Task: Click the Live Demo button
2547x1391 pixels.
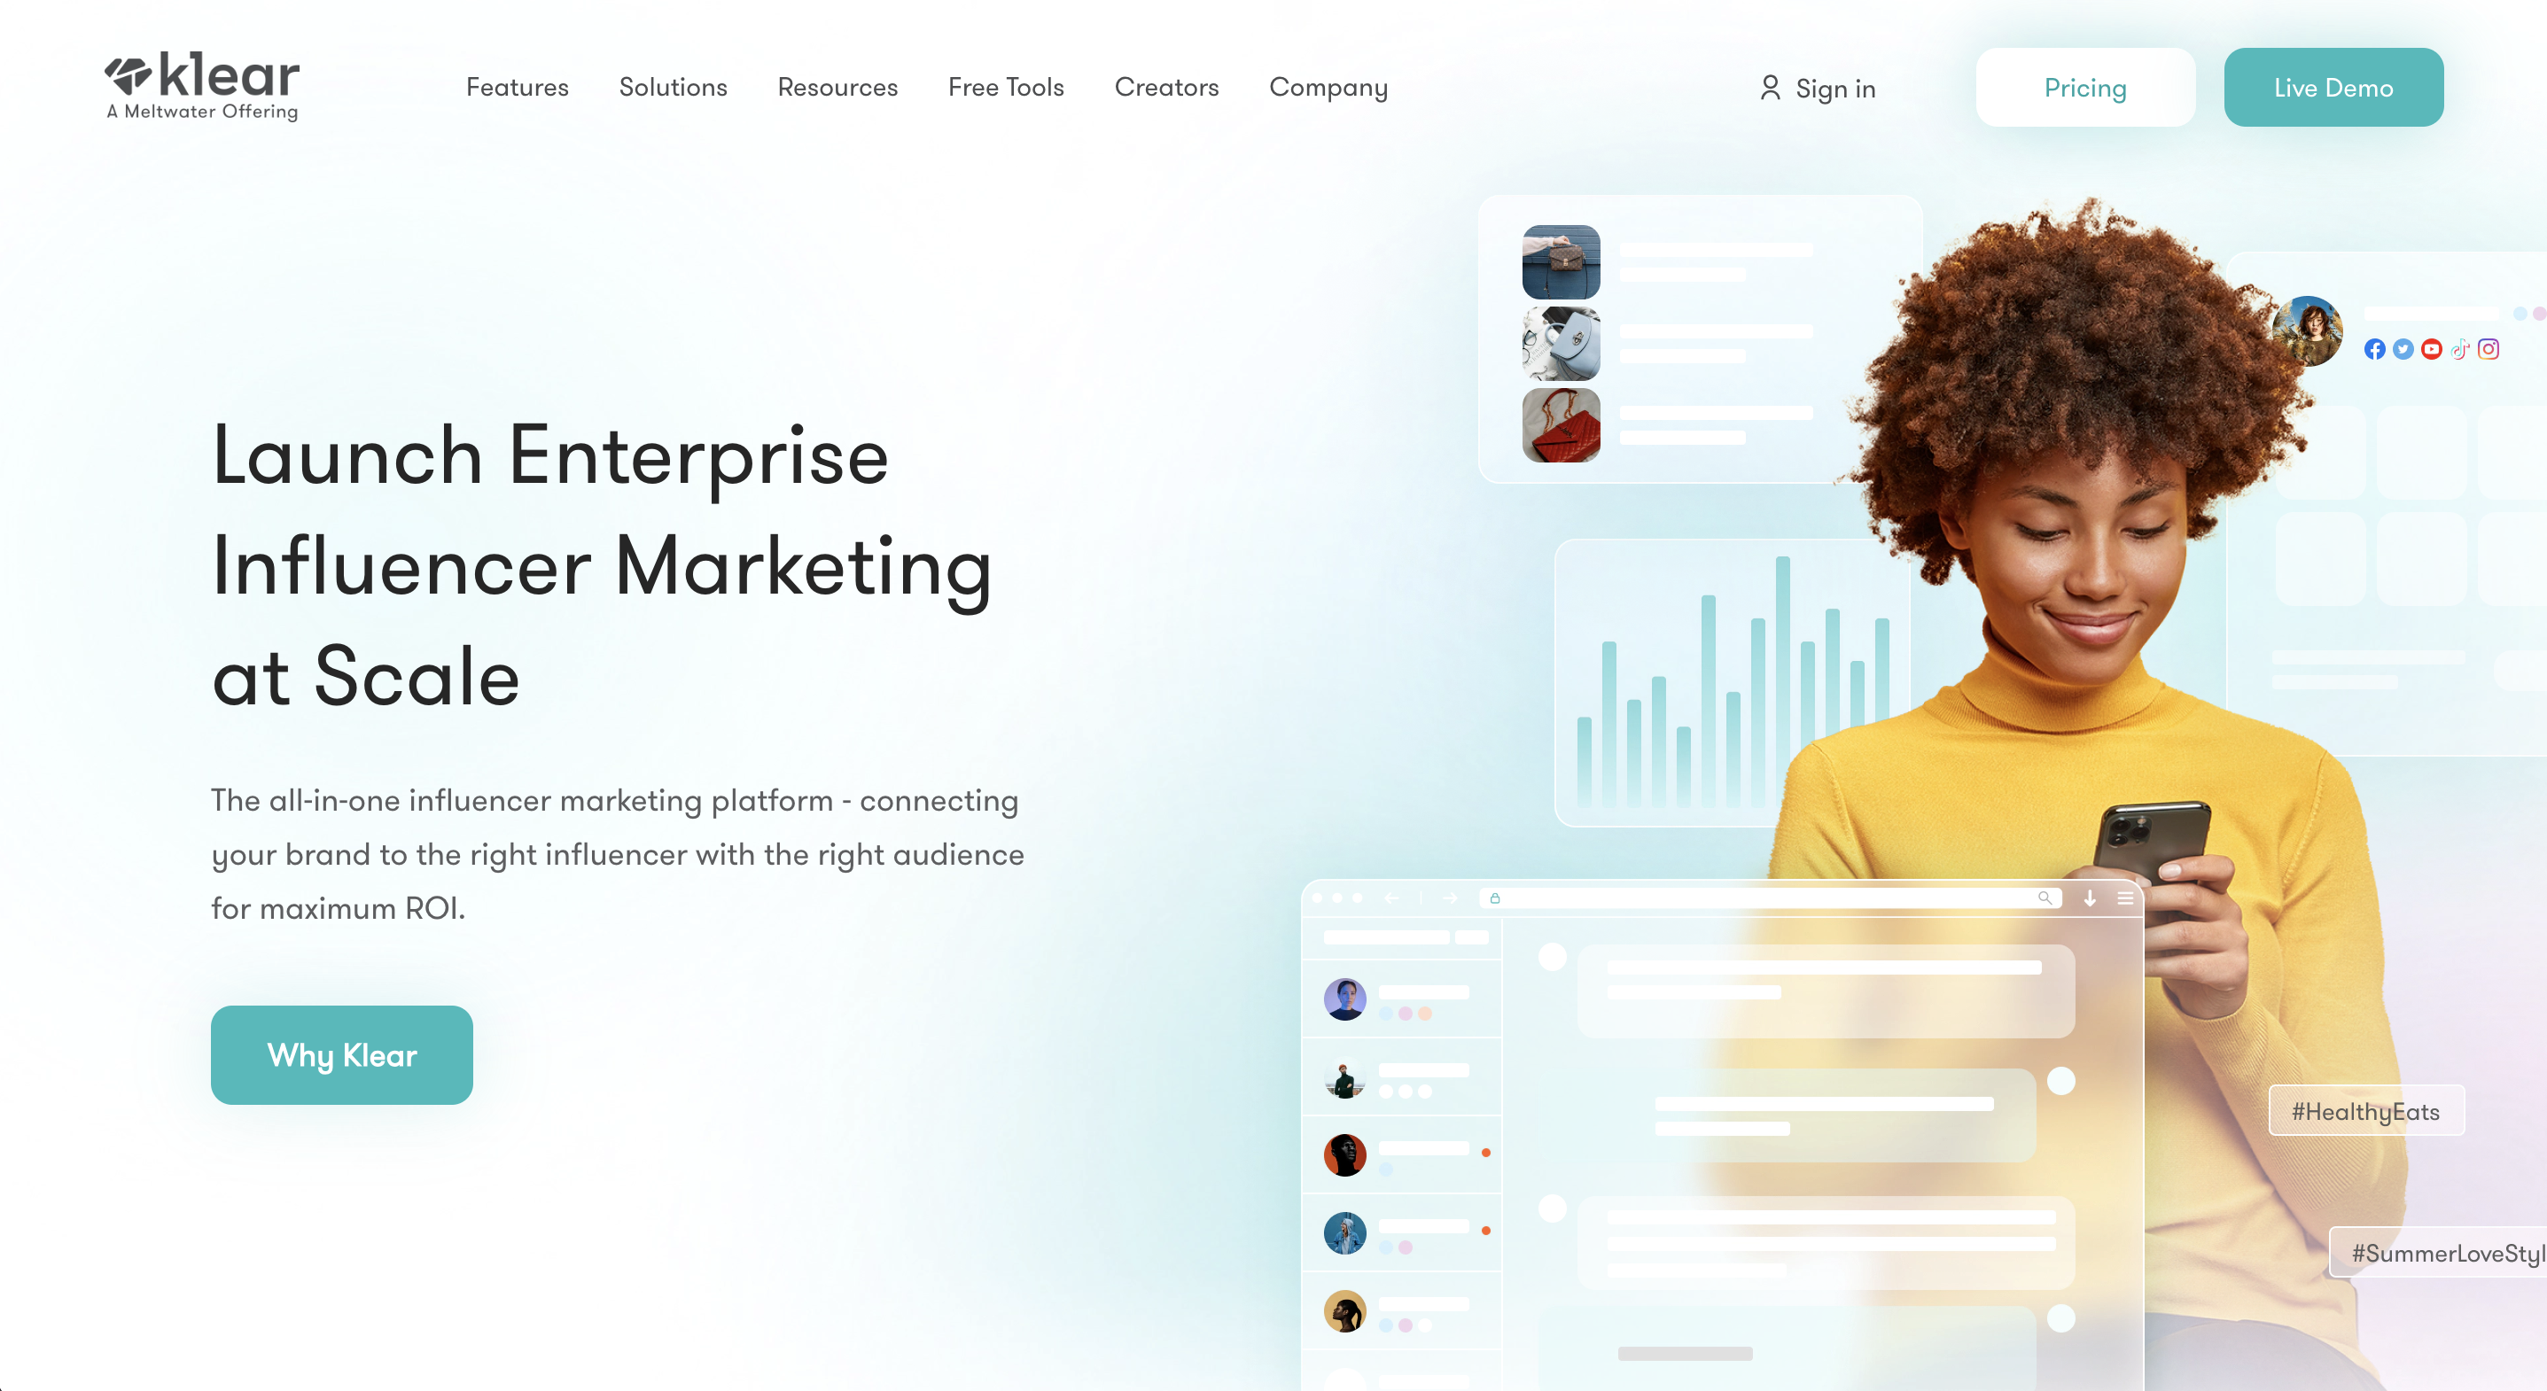Action: (2334, 84)
